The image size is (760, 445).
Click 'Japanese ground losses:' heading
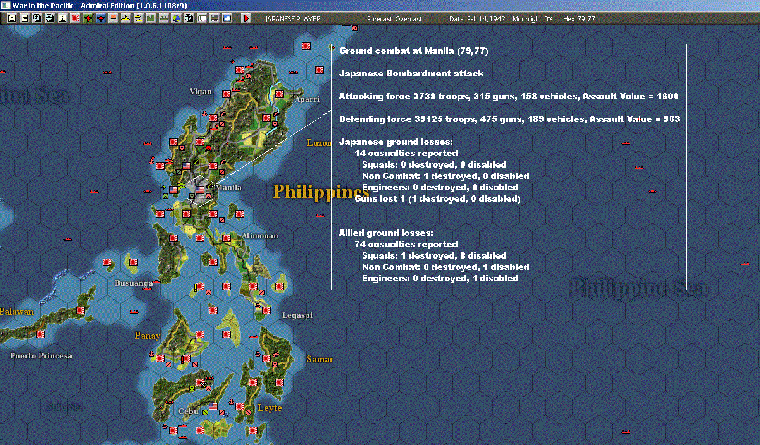coord(396,142)
